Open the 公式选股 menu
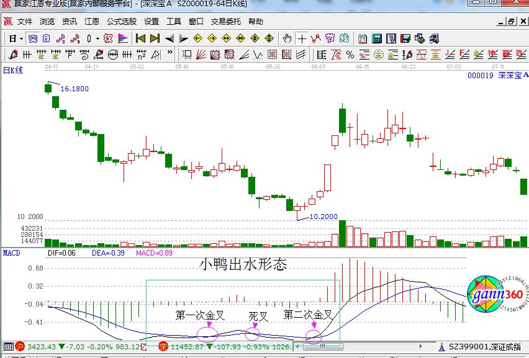This screenshot has width=529, height=358. pos(121,21)
